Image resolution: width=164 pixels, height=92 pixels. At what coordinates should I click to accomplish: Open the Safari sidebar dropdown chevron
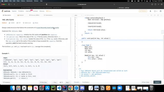tap(12, 4)
